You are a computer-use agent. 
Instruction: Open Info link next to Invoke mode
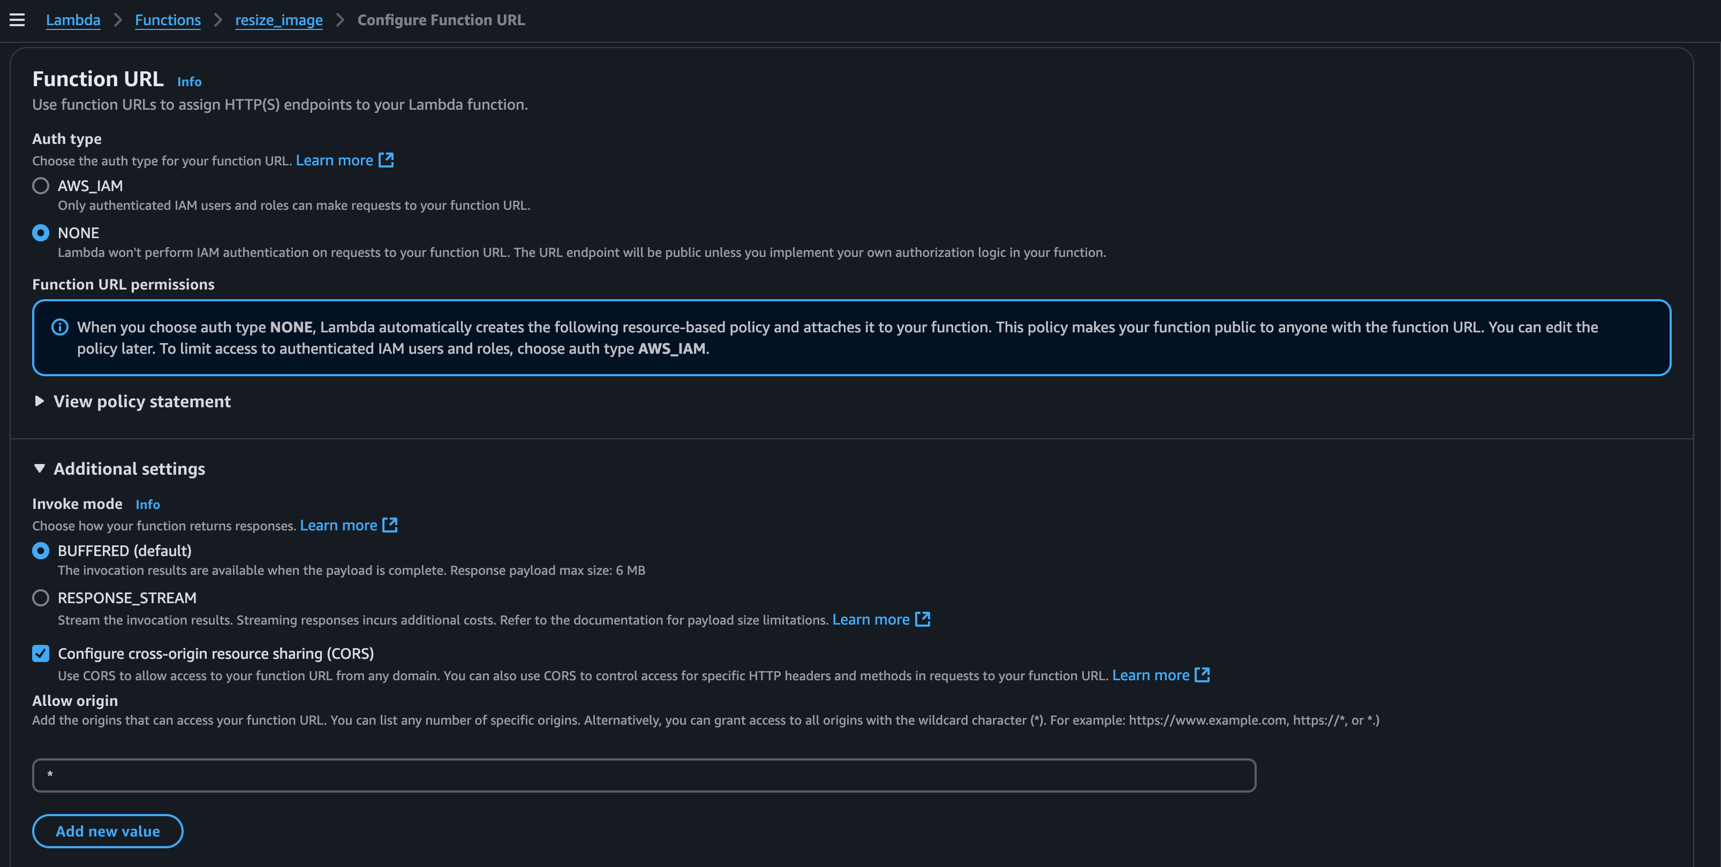click(148, 504)
